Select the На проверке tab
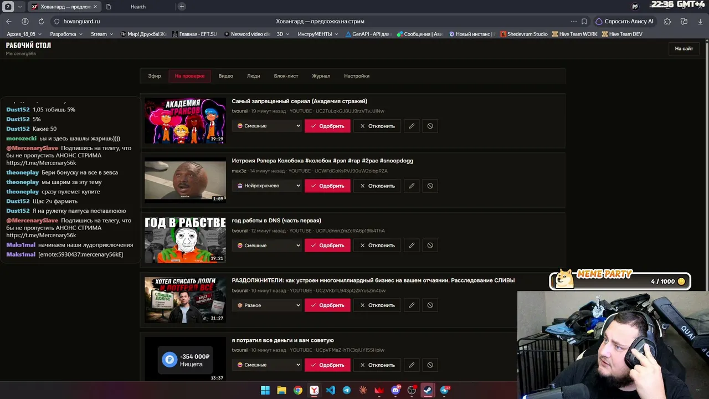Viewport: 709px width, 399px height. (x=189, y=76)
